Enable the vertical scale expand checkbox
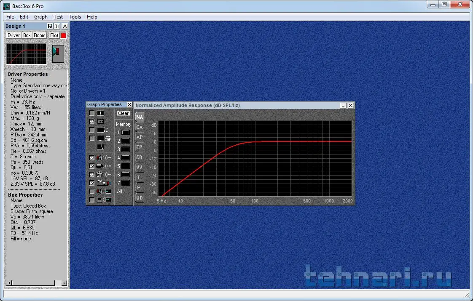 tap(92, 130)
